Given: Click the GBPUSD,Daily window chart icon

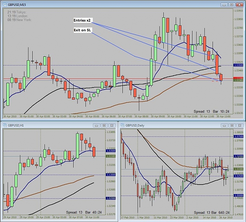Looking at the screenshot, I should (x=122, y=125).
